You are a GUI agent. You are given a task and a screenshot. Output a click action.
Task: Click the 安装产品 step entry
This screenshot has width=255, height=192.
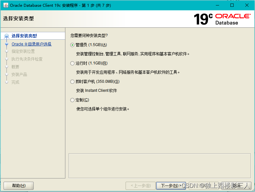pos(19,74)
